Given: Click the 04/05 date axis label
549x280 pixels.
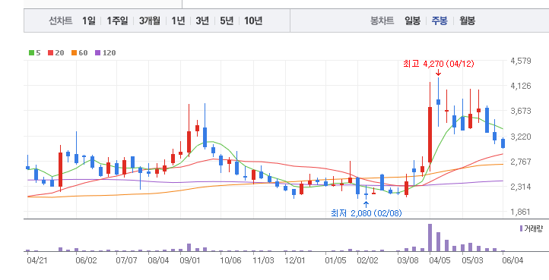Looking at the screenshot, I should tap(440, 261).
